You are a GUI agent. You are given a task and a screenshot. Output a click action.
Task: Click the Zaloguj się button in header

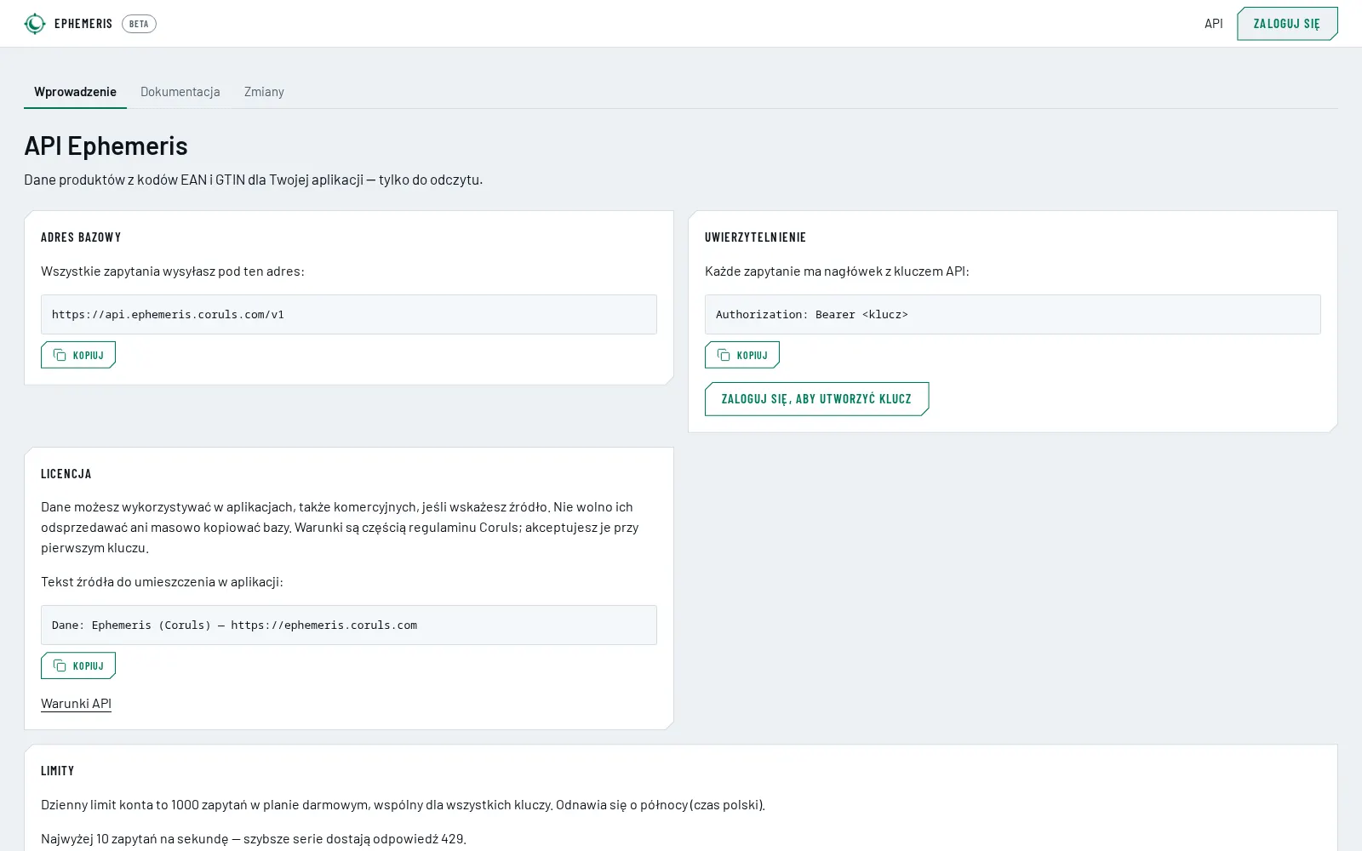pos(1287,24)
